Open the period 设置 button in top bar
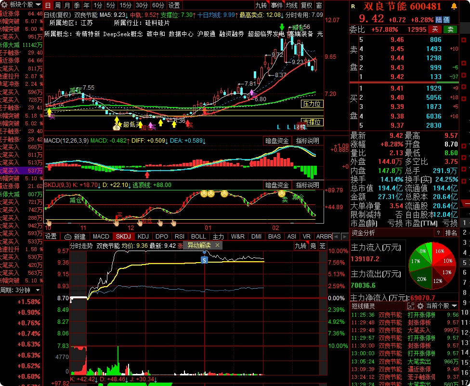 (174, 5)
